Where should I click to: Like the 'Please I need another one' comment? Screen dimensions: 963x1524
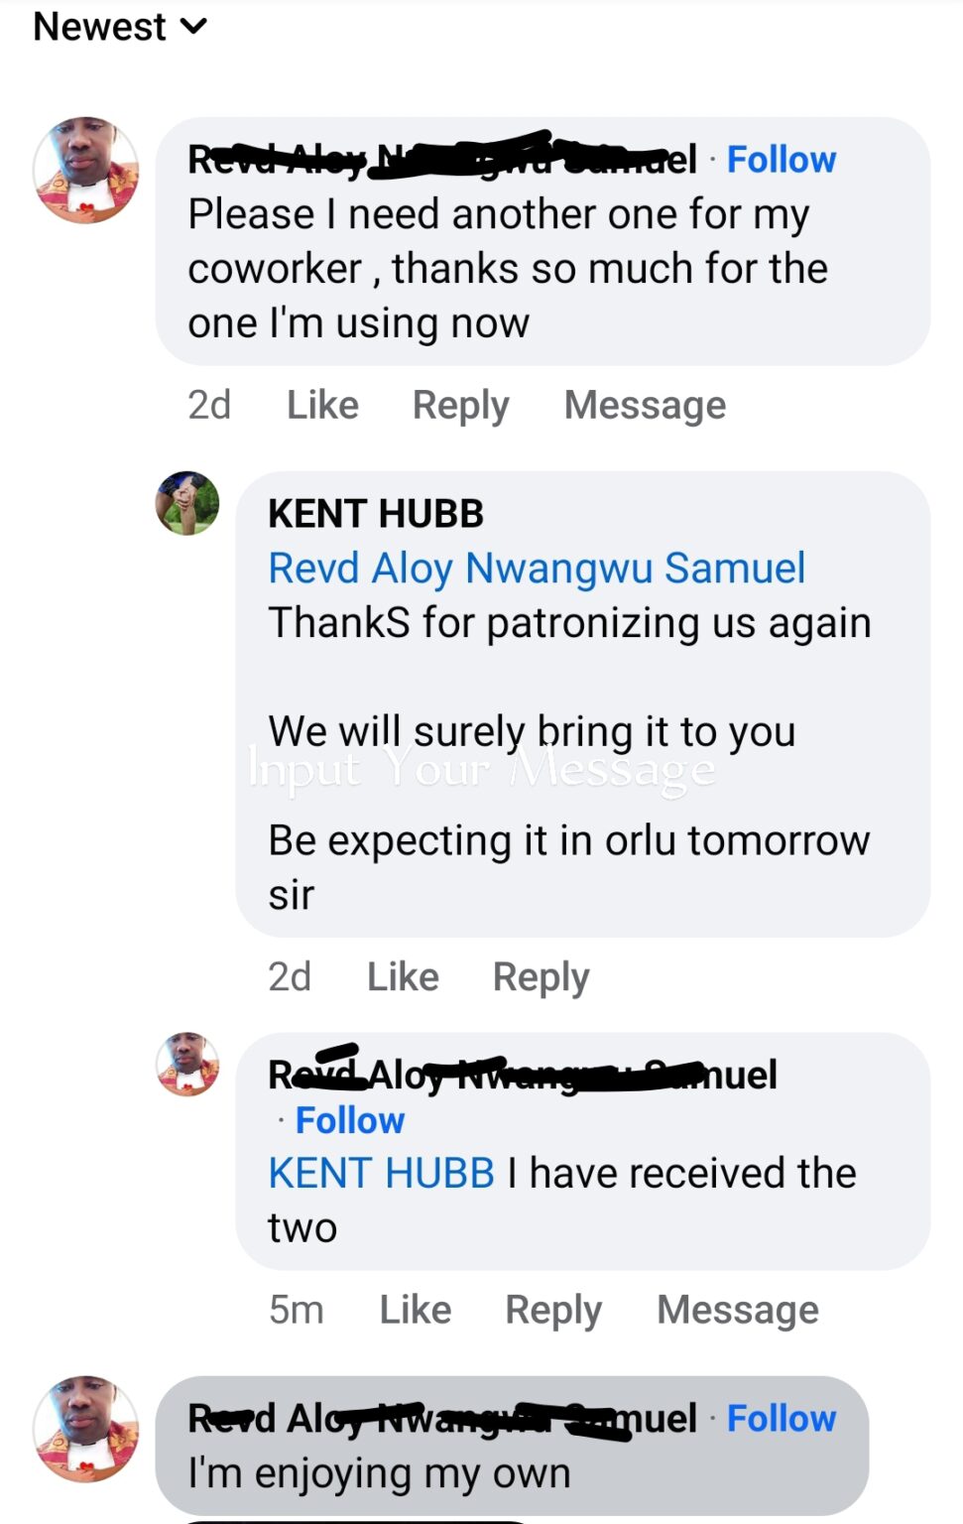coord(322,405)
